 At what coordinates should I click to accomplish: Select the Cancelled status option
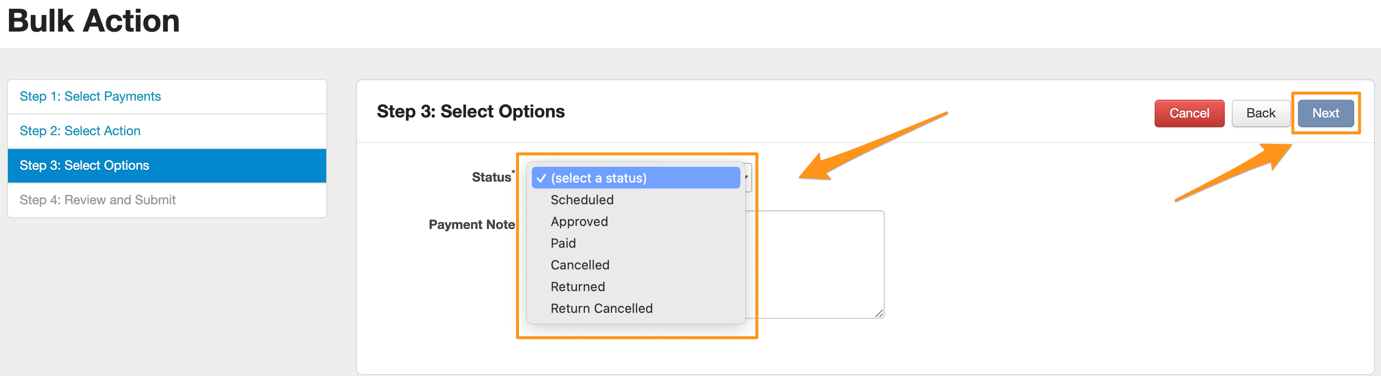579,265
